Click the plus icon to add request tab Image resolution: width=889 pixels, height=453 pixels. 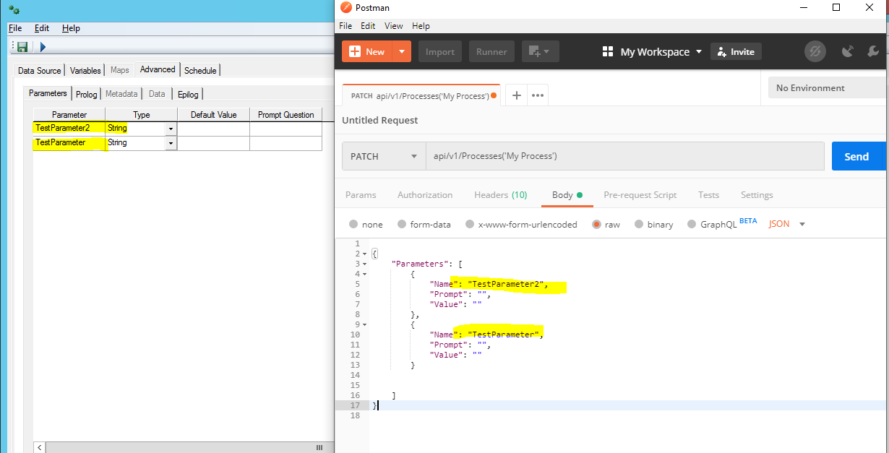(517, 95)
